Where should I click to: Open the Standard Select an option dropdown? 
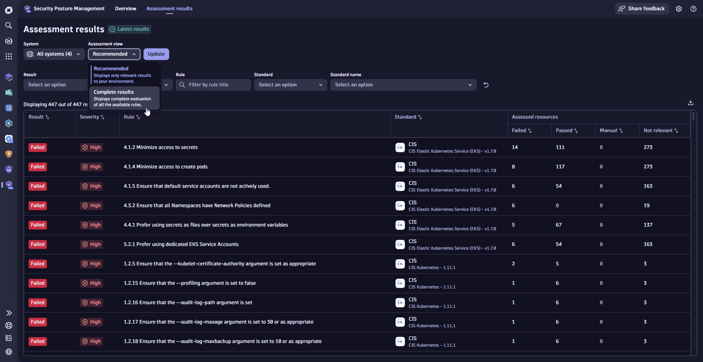coord(290,85)
